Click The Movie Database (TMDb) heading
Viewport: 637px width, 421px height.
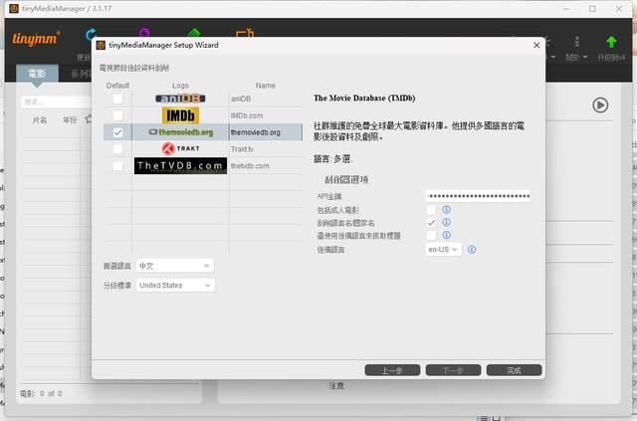364,98
